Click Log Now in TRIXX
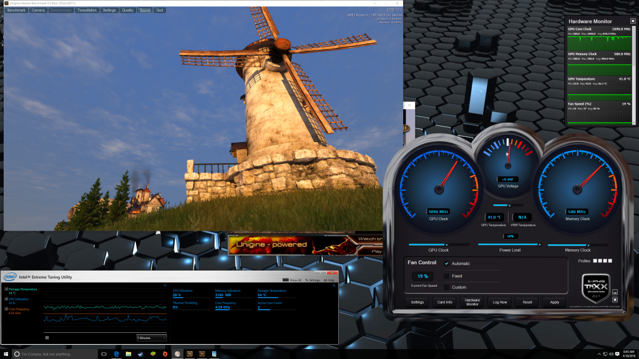This screenshot has width=639, height=359. point(500,302)
